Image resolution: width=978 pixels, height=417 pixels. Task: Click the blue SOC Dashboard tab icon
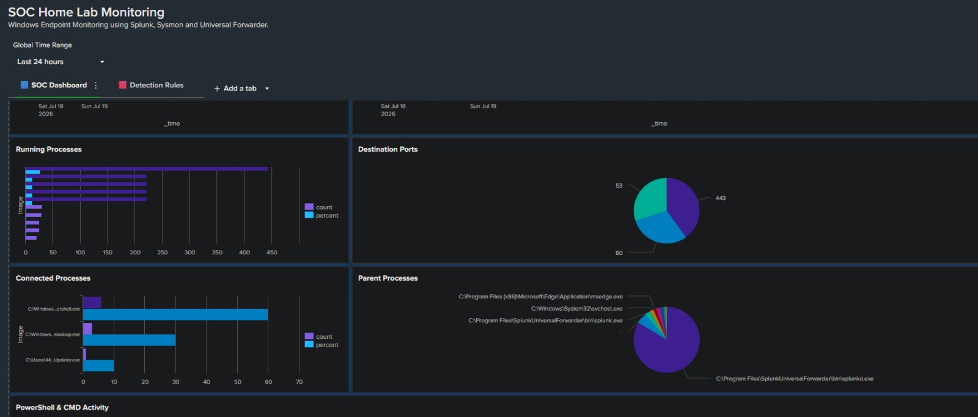[x=24, y=85]
